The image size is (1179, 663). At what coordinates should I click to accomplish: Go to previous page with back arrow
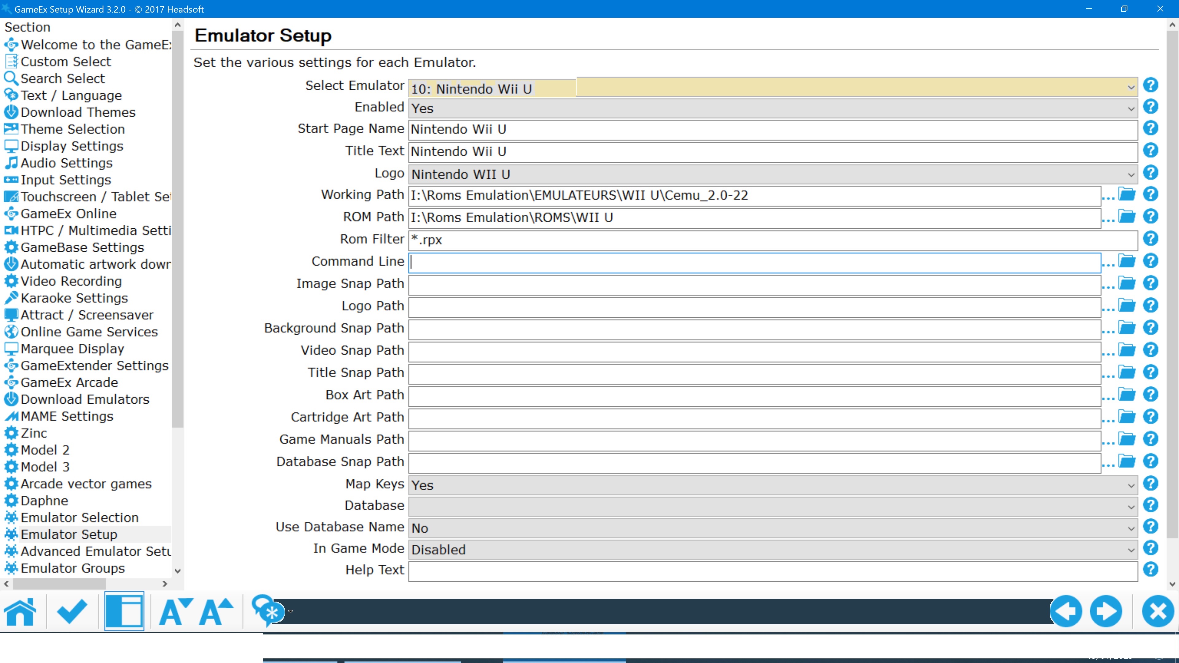tap(1066, 611)
